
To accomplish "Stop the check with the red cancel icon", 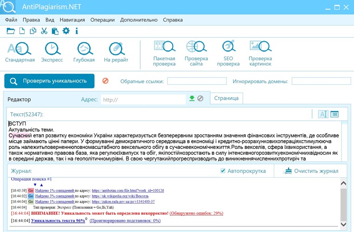I will (x=106, y=81).
